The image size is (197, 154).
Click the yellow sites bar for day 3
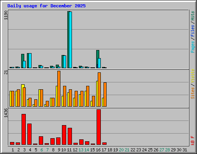point(22,95)
